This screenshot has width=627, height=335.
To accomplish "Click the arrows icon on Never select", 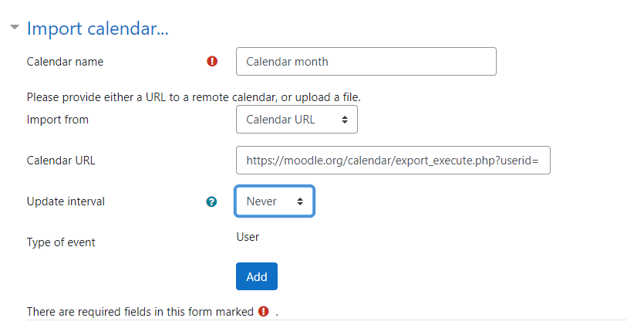I will [x=300, y=201].
